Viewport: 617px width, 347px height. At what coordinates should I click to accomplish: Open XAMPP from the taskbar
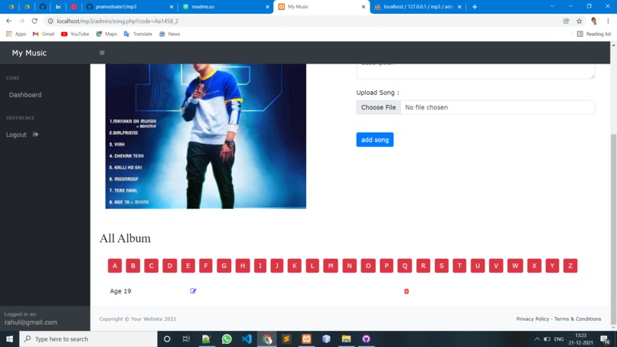306,339
